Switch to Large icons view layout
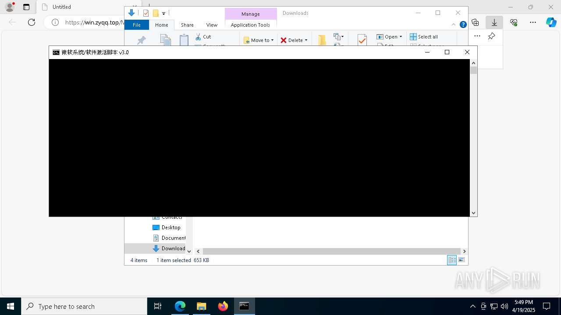The image size is (561, 315). (462, 260)
